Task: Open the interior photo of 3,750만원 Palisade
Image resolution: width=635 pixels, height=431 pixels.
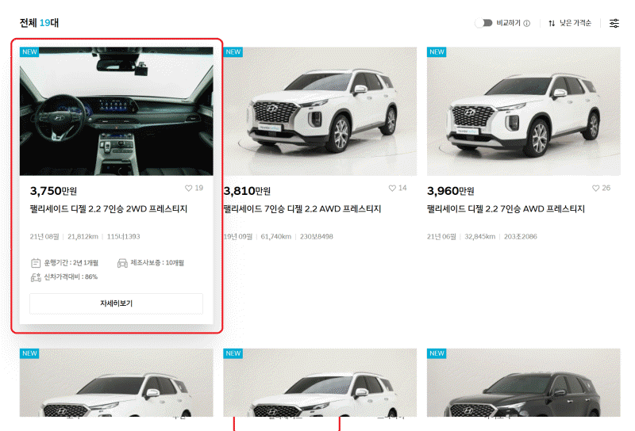Action: 116,111
